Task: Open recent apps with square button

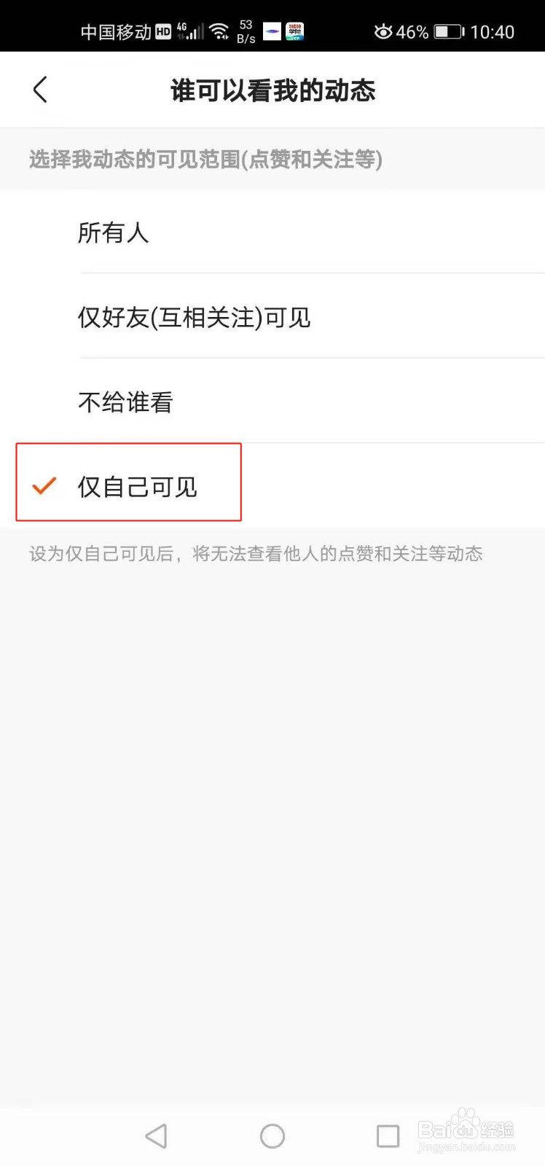Action: [x=388, y=1135]
